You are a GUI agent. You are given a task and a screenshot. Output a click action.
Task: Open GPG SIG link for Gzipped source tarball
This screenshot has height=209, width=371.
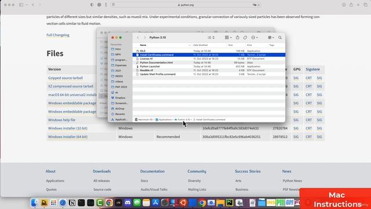pyautogui.click(x=296, y=78)
